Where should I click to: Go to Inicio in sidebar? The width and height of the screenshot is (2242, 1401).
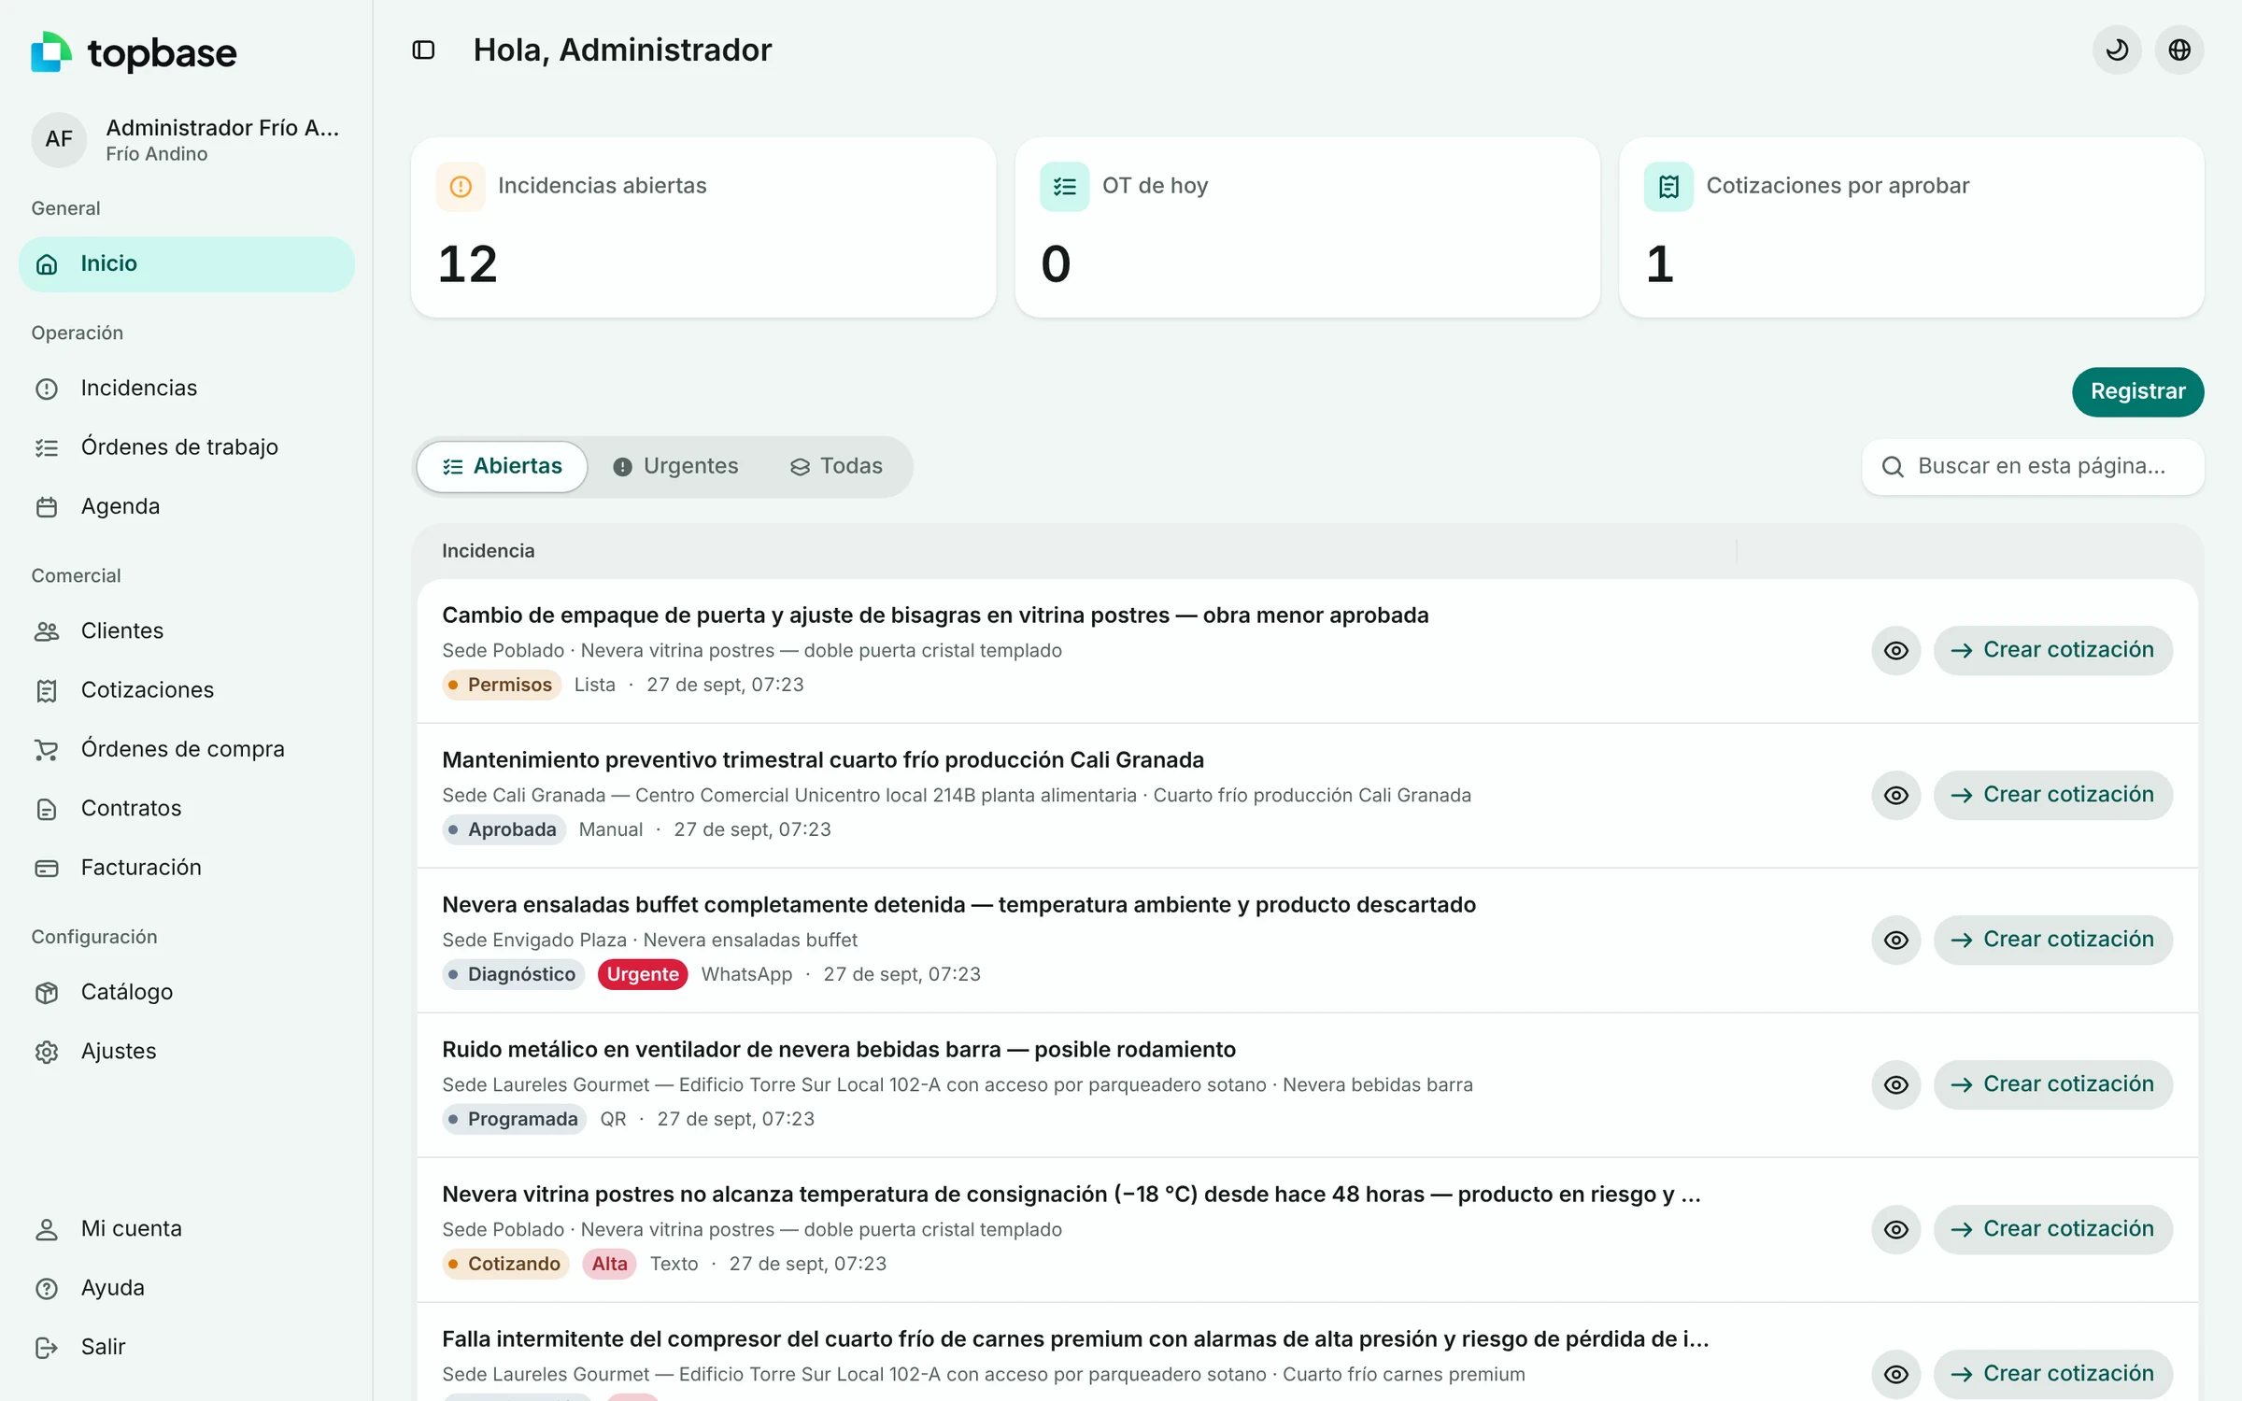coord(187,264)
